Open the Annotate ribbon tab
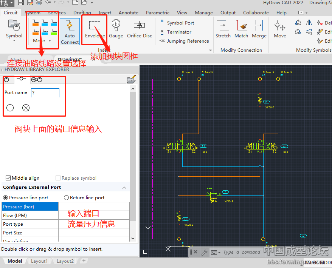 pyautogui.click(x=129, y=13)
